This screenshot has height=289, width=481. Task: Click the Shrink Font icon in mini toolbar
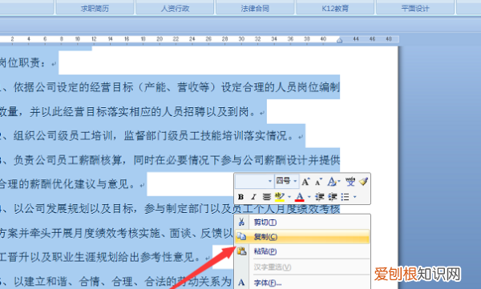pyautogui.click(x=318, y=182)
